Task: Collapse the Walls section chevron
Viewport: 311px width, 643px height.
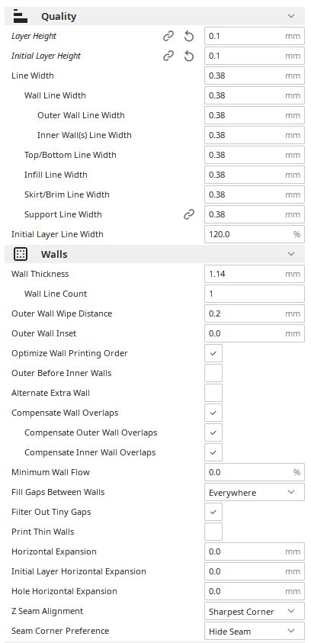Action: coord(291,254)
